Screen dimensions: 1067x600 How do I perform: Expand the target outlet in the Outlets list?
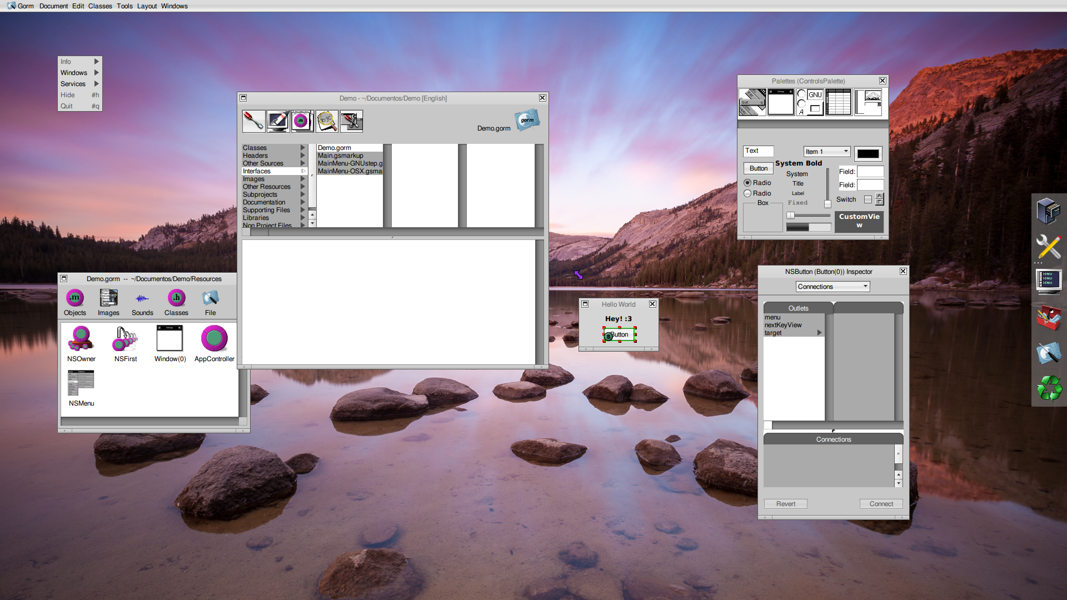coord(819,332)
